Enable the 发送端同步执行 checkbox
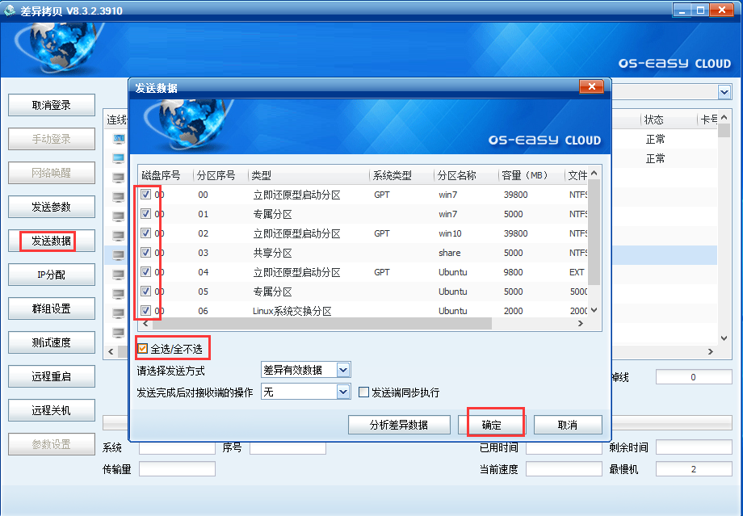The height and width of the screenshot is (516, 743). (364, 392)
